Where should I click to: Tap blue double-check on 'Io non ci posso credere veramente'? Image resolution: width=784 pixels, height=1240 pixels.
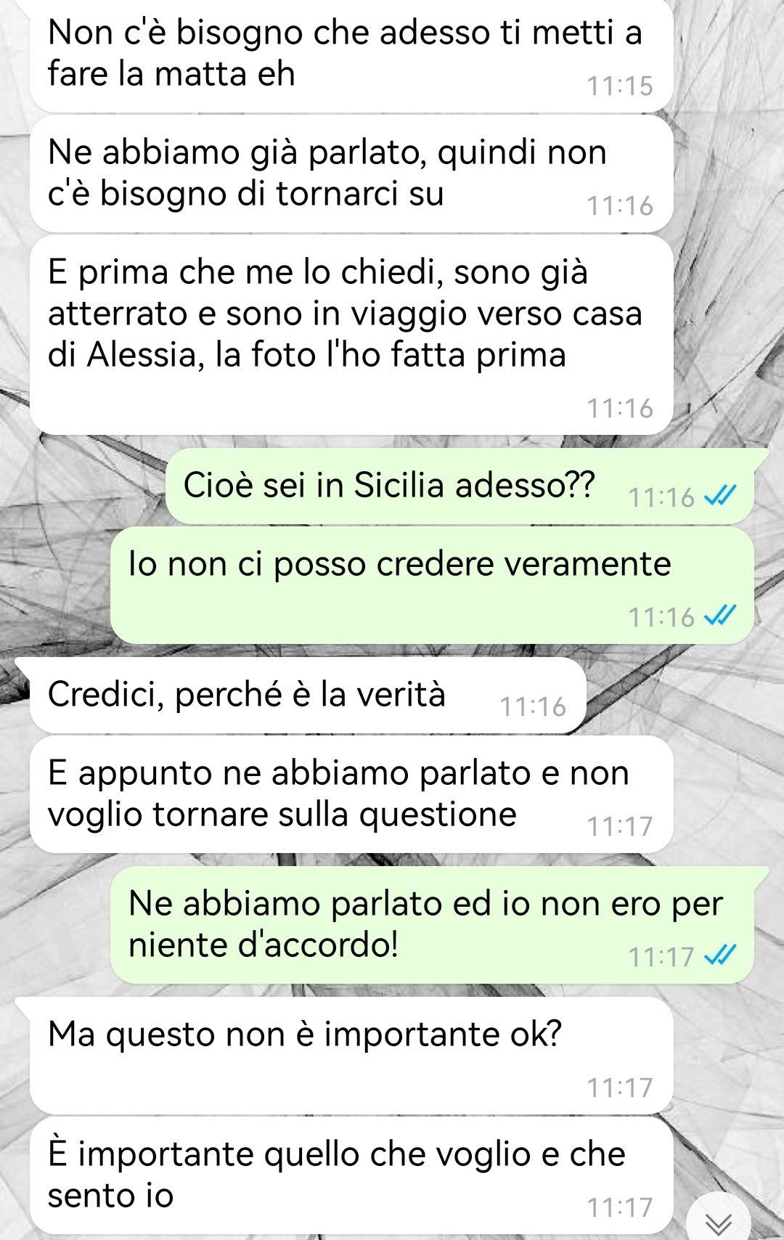(x=721, y=616)
